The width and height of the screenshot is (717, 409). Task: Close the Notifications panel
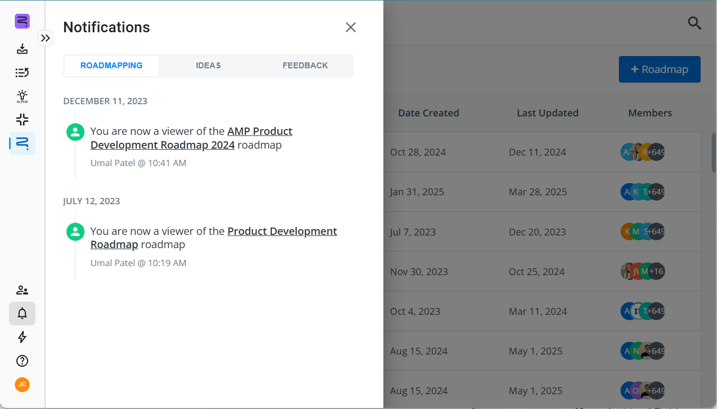[x=350, y=28]
